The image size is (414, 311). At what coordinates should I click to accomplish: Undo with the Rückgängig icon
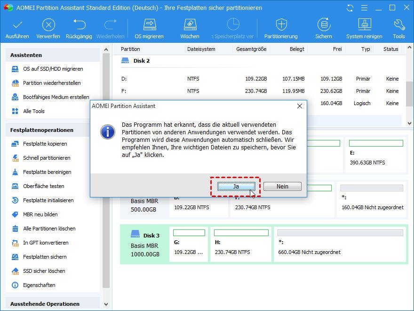pyautogui.click(x=79, y=25)
